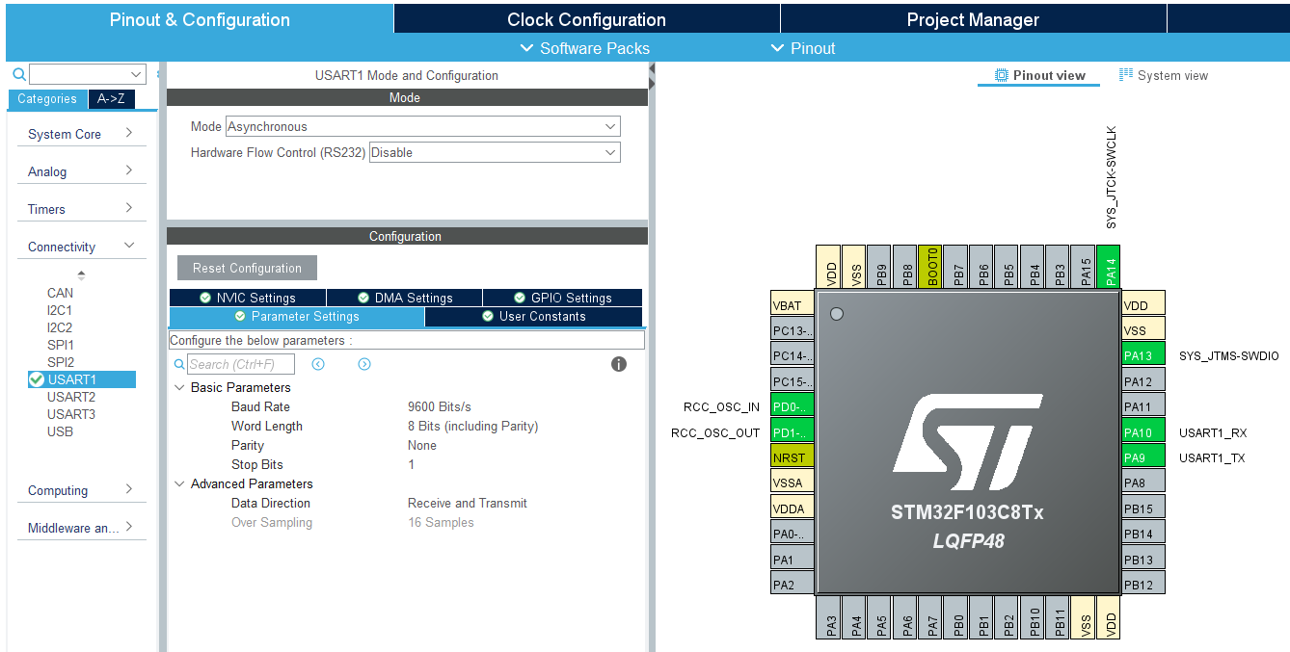This screenshot has height=652, width=1290.
Task: Open the category search combo box arrow
Action: [x=135, y=74]
